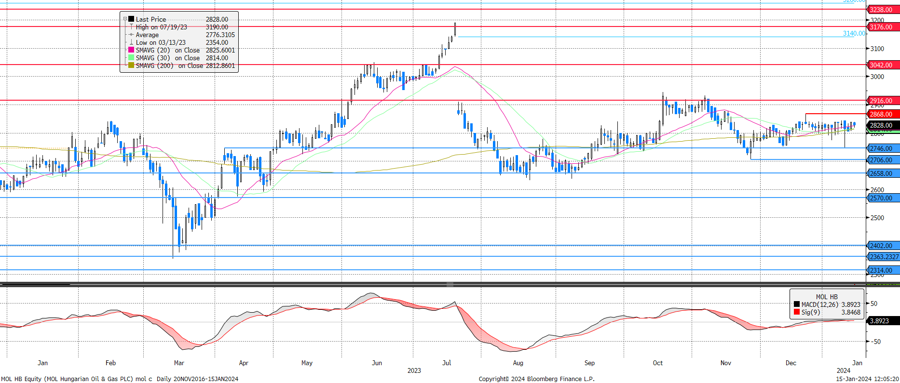900x383 pixels.
Task: Click the red Sig(9) swatch
Action: [x=797, y=312]
